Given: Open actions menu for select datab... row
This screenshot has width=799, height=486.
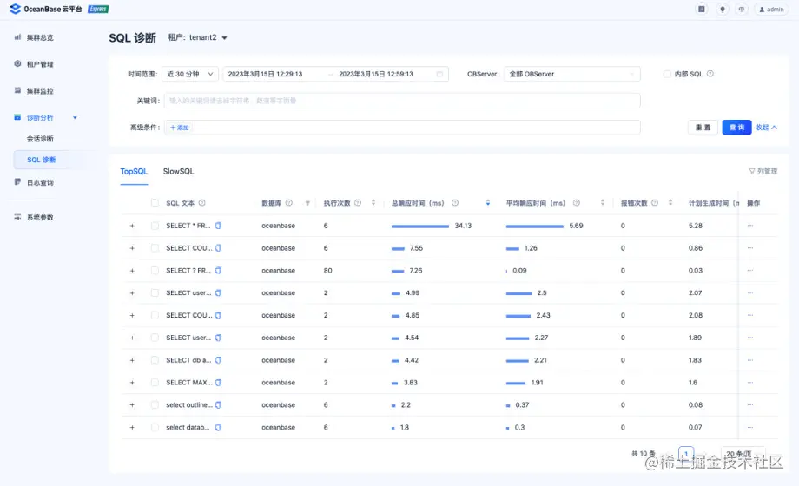Looking at the screenshot, I should click(x=750, y=427).
